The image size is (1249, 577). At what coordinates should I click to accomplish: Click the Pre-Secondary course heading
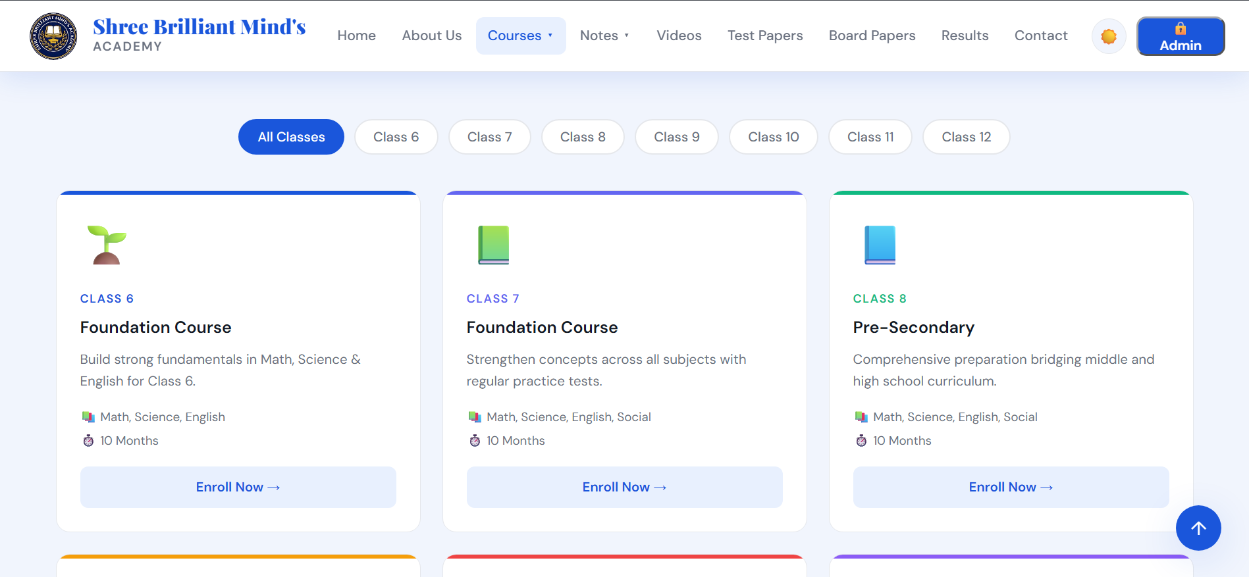[914, 328]
